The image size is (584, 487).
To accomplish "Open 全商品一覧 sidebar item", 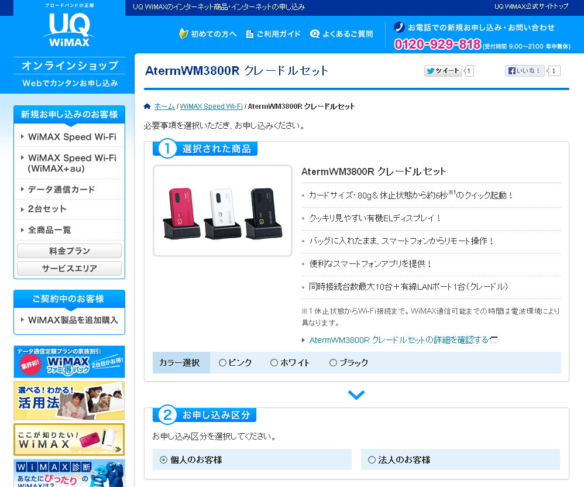I will pyautogui.click(x=49, y=230).
